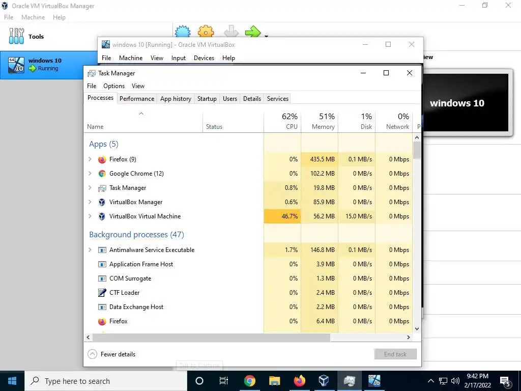Screen dimensions: 521x391
Task: Expand the Google Chrome (12) group
Action: tap(90, 174)
